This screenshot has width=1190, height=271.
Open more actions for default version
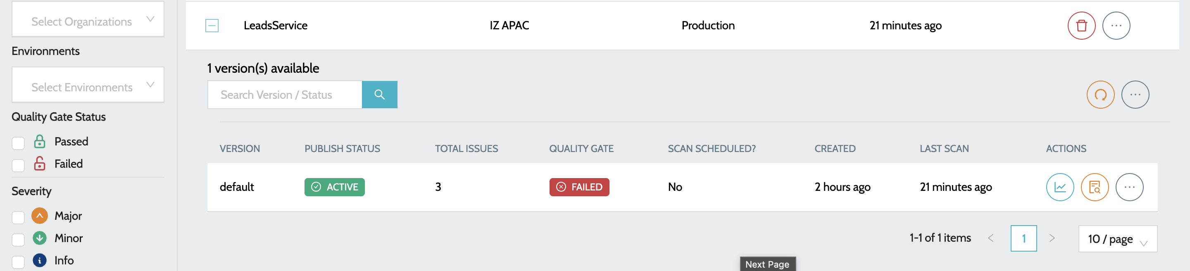[x=1129, y=187]
